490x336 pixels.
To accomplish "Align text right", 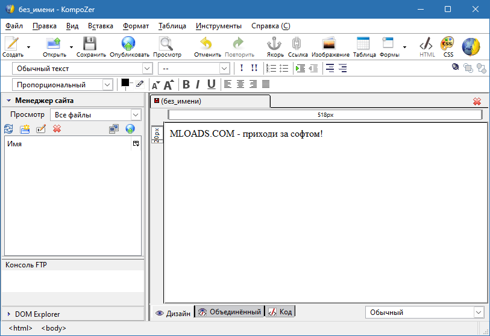I will (x=253, y=84).
